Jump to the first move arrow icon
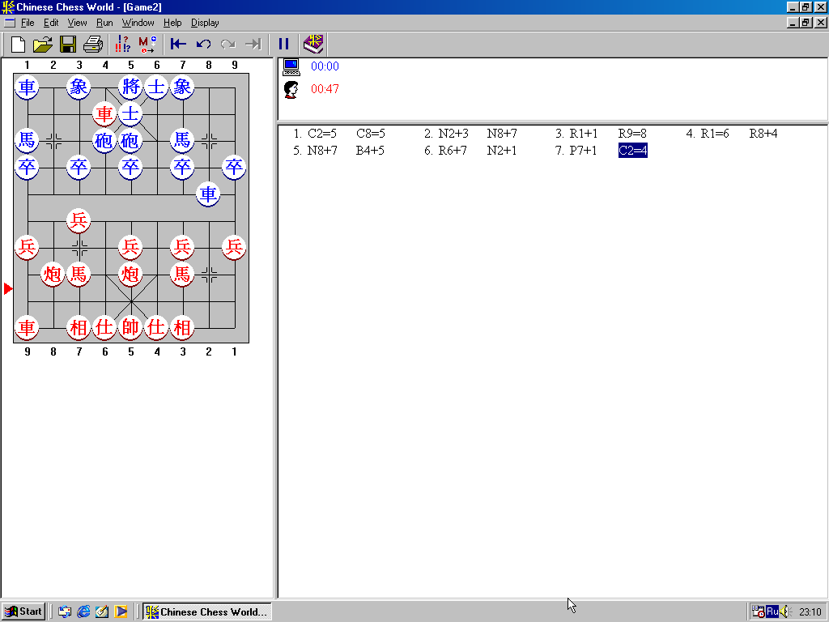 coord(178,44)
